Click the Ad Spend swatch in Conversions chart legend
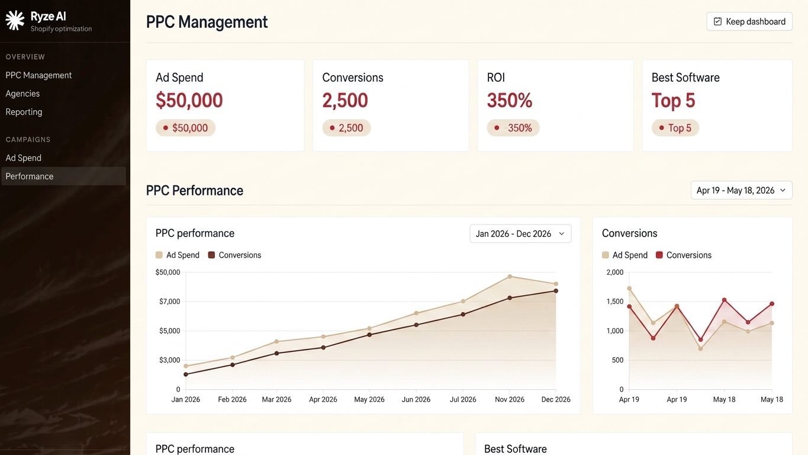Screen dimensions: 808x455 click(606, 255)
